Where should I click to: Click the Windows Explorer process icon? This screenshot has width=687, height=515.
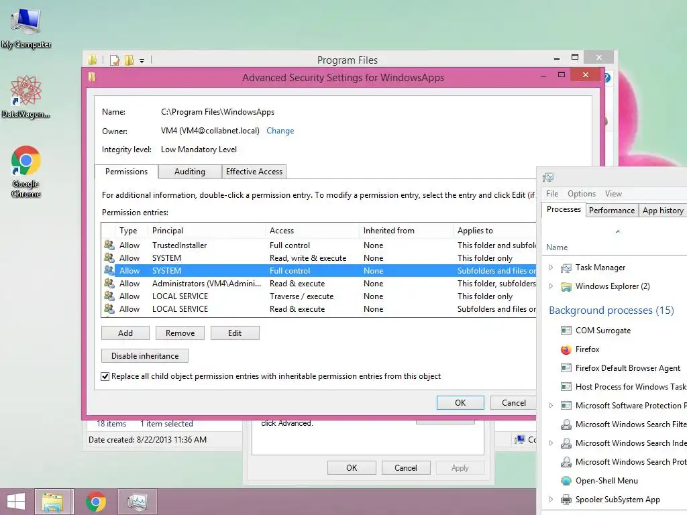[x=566, y=286]
